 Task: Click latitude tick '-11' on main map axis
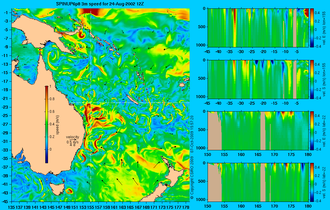[5, 55]
